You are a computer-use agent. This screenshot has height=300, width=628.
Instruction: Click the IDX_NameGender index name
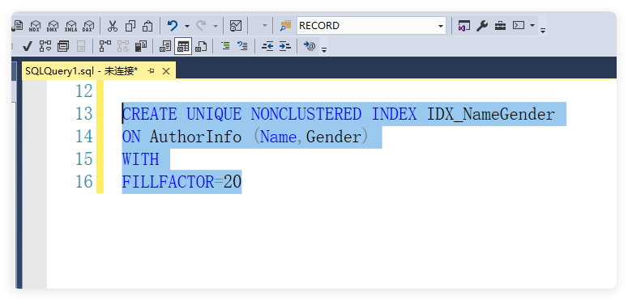click(490, 115)
